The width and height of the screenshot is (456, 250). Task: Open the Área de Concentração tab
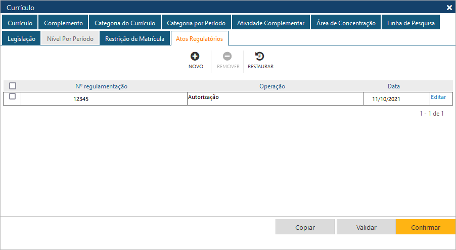tap(346, 23)
